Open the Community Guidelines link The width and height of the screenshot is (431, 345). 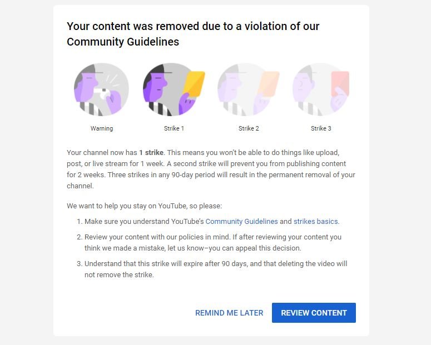click(241, 221)
